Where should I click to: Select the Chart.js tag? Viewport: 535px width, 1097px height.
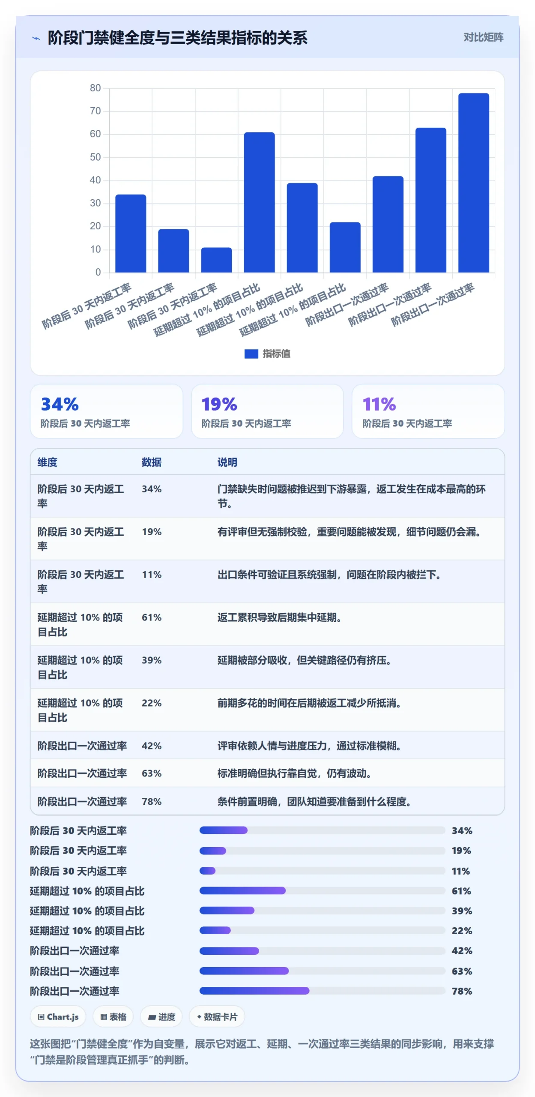(x=58, y=1016)
